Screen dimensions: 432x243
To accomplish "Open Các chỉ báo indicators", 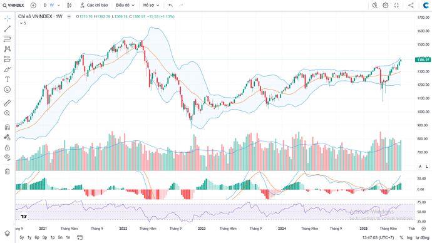I will pos(94,5).
